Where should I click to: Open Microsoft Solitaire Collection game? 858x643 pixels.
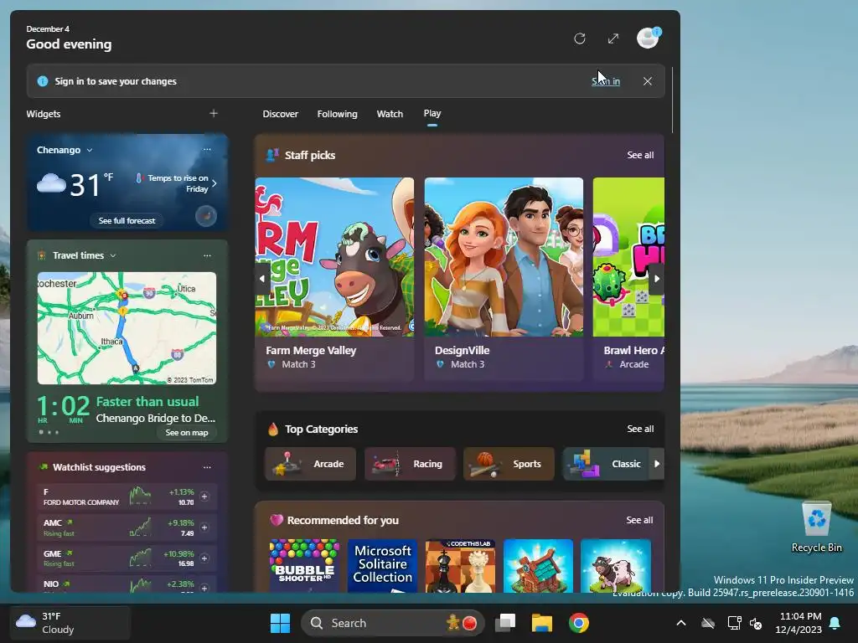pyautogui.click(x=382, y=566)
